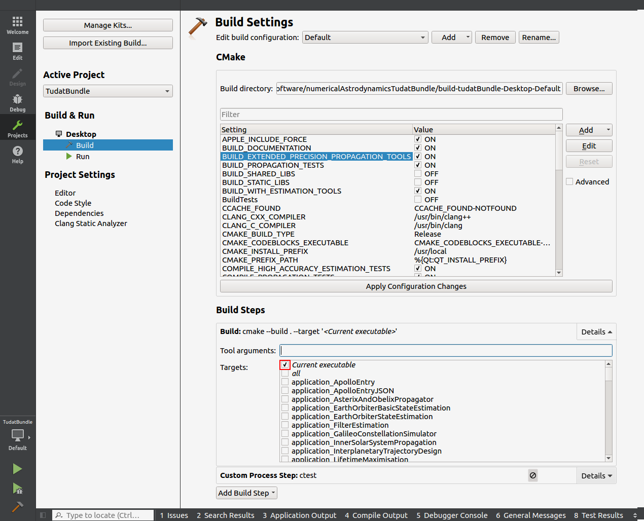This screenshot has width=644, height=521.
Task: Click the Tool arguments input field
Action: [x=446, y=351]
